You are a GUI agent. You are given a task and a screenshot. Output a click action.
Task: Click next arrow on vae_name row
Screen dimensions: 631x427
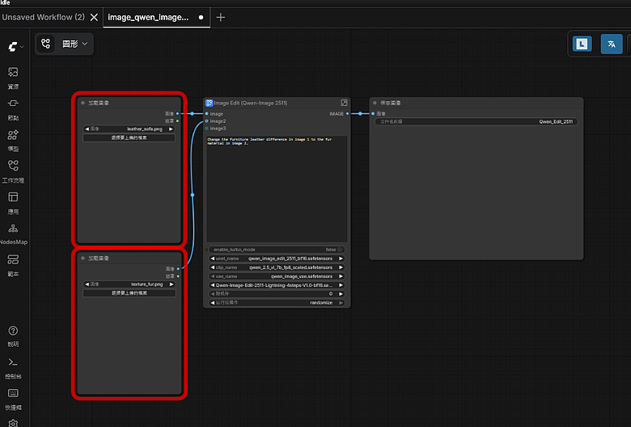(341, 277)
